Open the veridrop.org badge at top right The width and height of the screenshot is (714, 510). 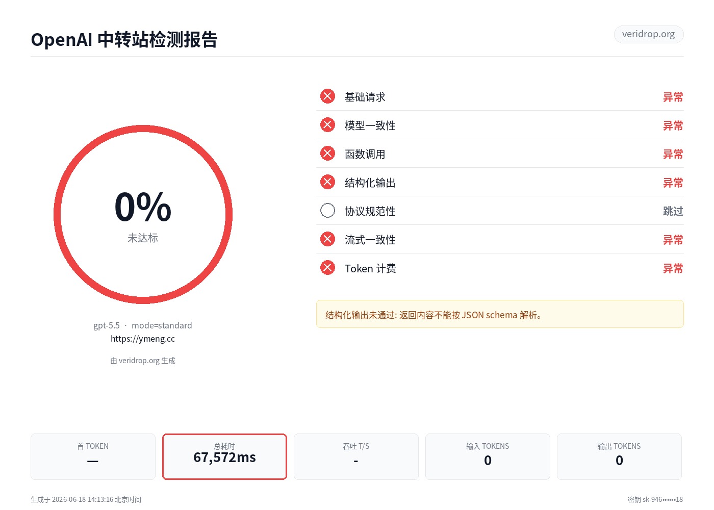coord(649,34)
